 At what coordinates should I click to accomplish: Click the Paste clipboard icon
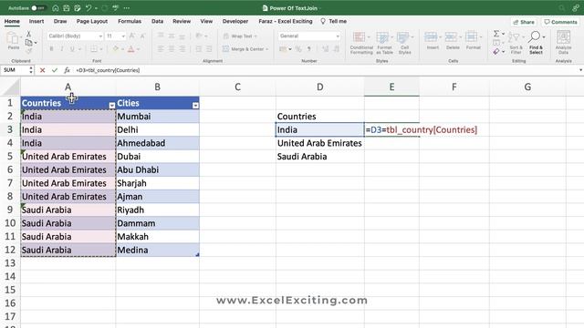(13, 38)
